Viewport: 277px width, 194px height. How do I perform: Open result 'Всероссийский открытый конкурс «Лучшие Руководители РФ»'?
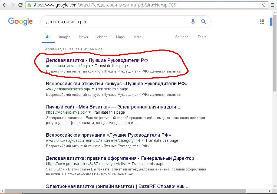(x=117, y=84)
